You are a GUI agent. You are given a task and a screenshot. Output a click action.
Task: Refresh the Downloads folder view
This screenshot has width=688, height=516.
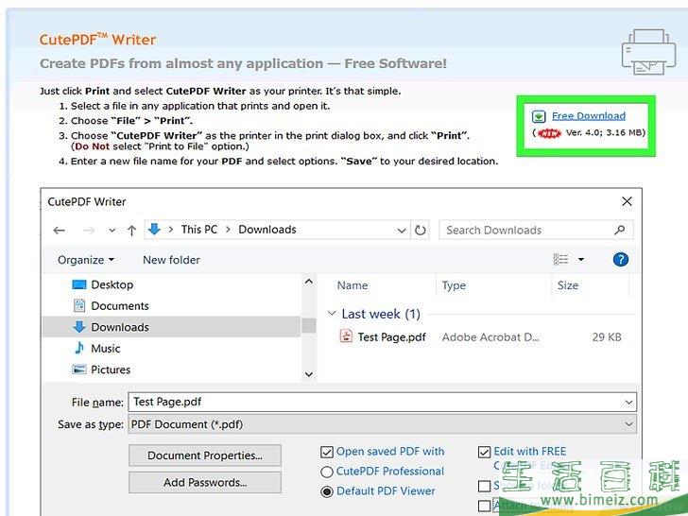pos(420,230)
